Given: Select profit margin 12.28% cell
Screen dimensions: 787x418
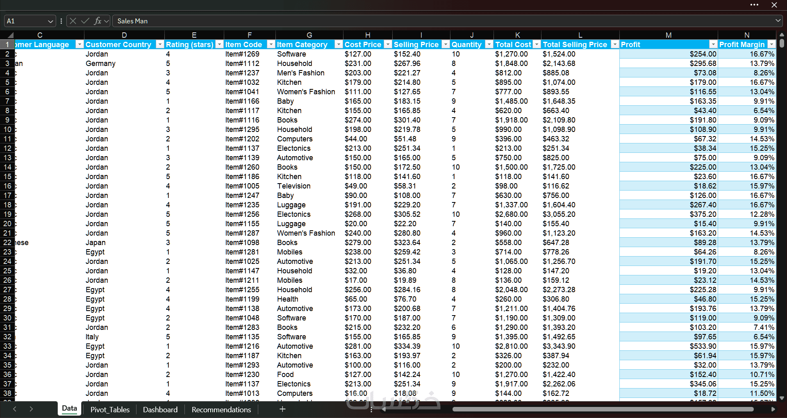Looking at the screenshot, I should pyautogui.click(x=747, y=214).
